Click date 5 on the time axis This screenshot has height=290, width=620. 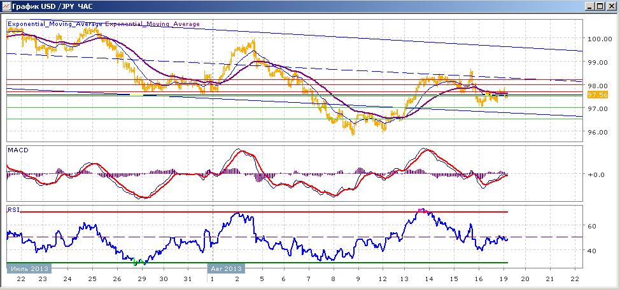[262, 279]
